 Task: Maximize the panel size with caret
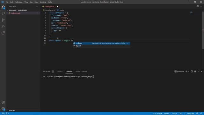(x=198, y=72)
